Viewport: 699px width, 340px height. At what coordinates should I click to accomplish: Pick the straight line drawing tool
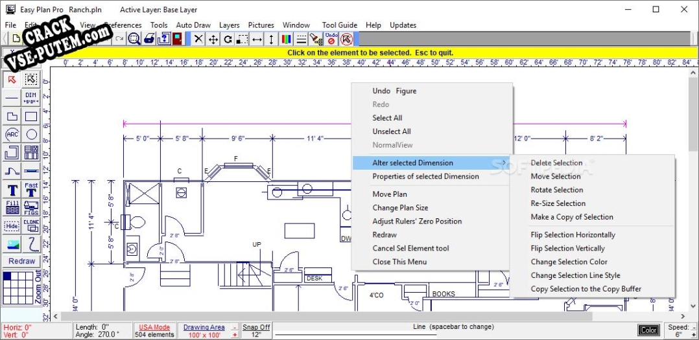click(12, 98)
